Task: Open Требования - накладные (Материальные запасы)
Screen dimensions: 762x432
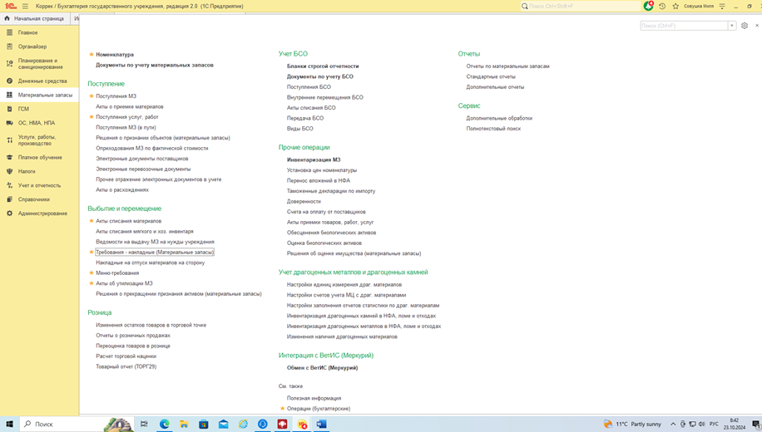Action: pyautogui.click(x=155, y=253)
